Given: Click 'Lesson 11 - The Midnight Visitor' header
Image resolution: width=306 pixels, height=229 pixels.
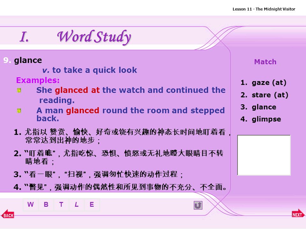Looking at the screenshot, I should [x=264, y=9].
